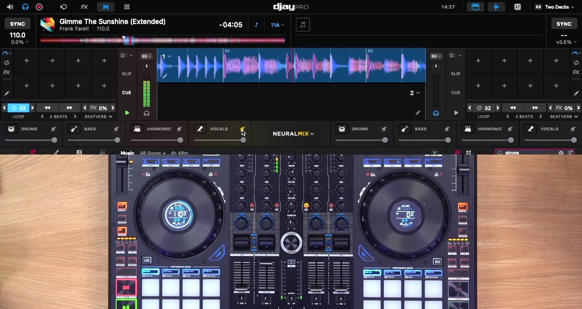Toggle the deck layout view button
The height and width of the screenshot is (309, 582).
pyautogui.click(x=476, y=7)
